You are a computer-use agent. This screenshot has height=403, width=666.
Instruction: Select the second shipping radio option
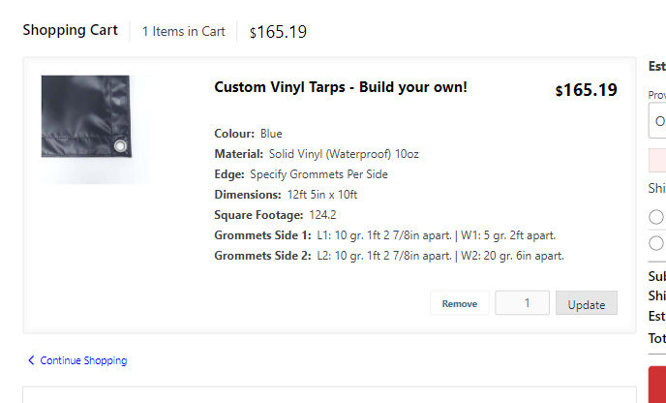(x=655, y=243)
